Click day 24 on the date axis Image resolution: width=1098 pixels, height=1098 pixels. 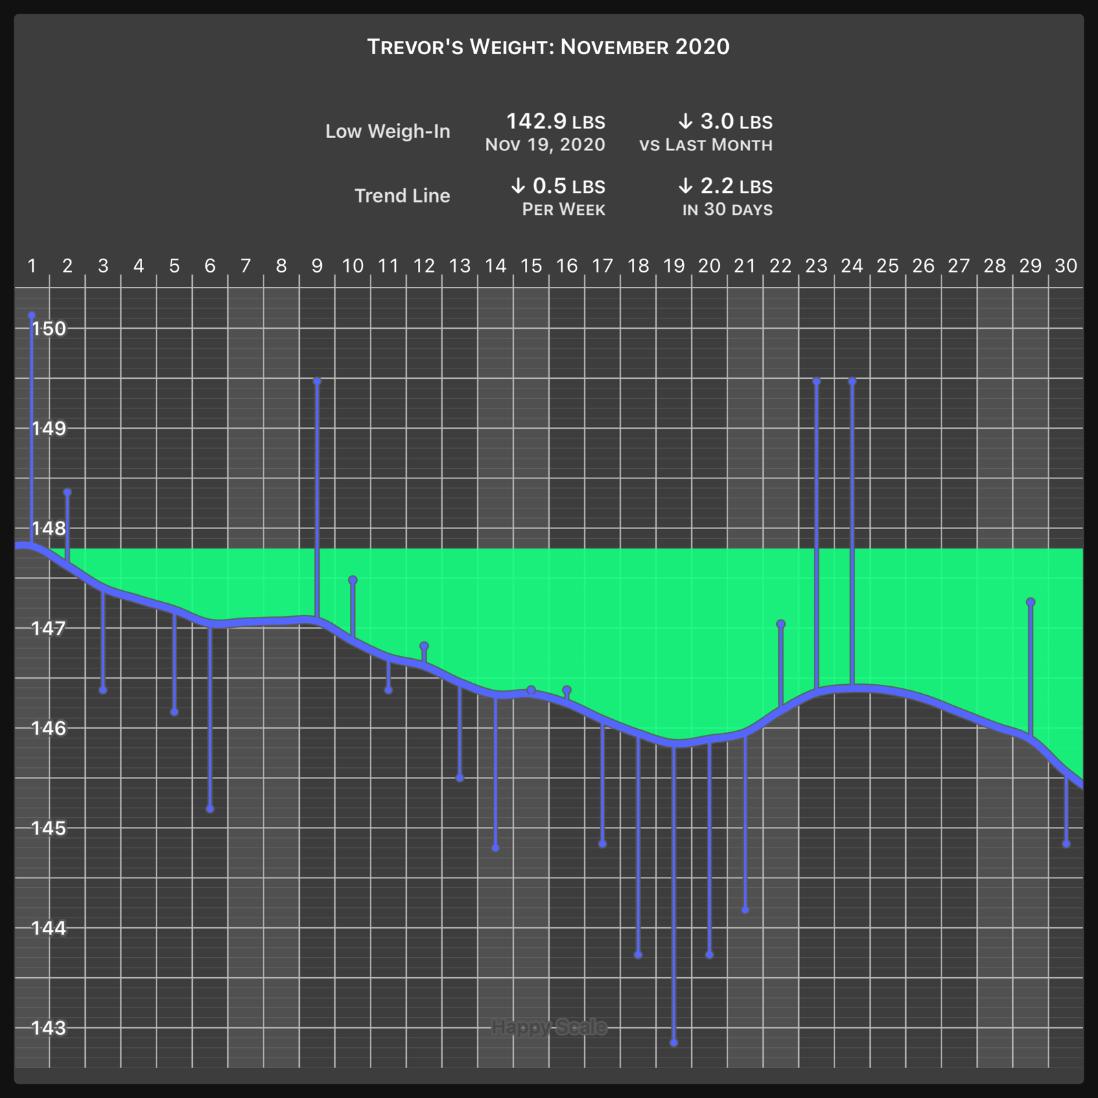[852, 266]
